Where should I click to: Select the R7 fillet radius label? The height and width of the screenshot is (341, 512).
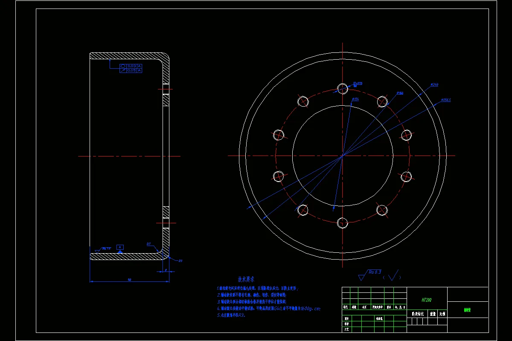coord(149,244)
